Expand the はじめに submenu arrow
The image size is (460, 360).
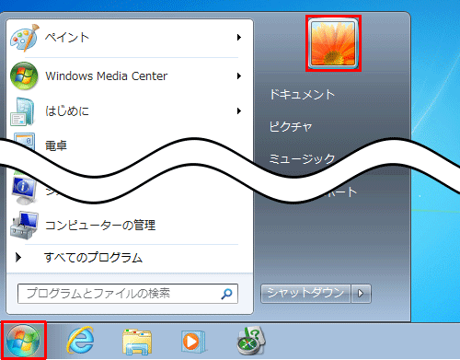(239, 110)
